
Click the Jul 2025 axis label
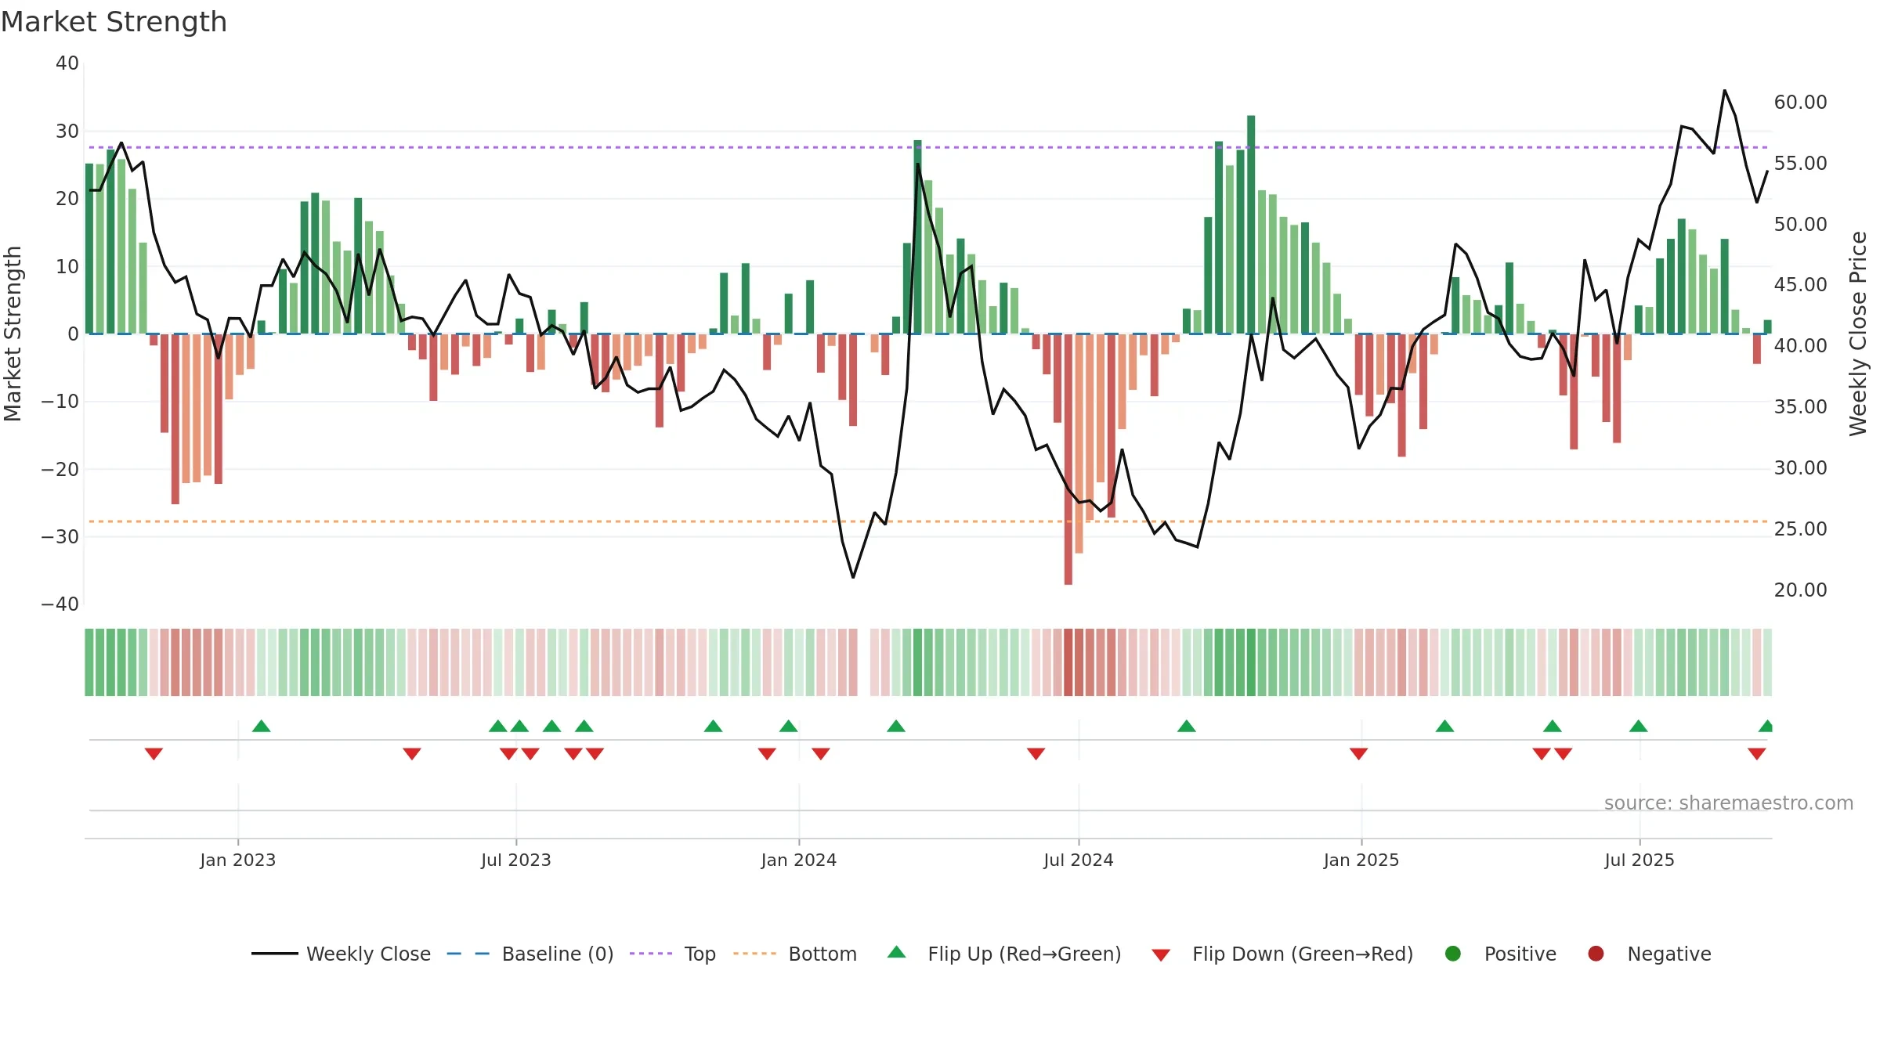(x=1640, y=860)
